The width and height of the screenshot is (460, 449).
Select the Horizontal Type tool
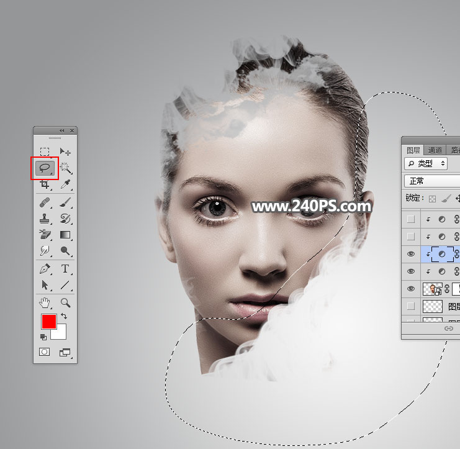click(x=65, y=269)
